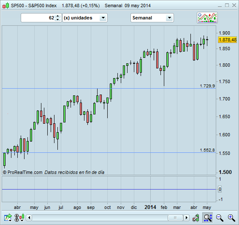This screenshot has width=239, height=225.
Task: Click the SP500 - S&P500 Index title text
Action: point(34,5)
